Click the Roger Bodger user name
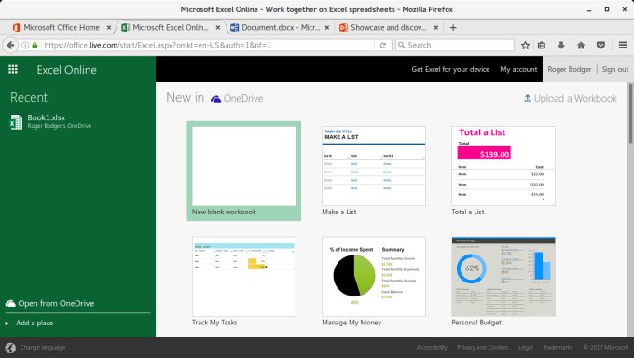The width and height of the screenshot is (634, 358). (570, 69)
